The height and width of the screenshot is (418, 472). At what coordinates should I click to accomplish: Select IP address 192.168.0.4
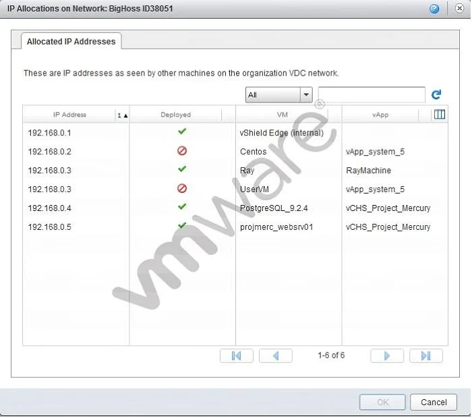coord(50,208)
